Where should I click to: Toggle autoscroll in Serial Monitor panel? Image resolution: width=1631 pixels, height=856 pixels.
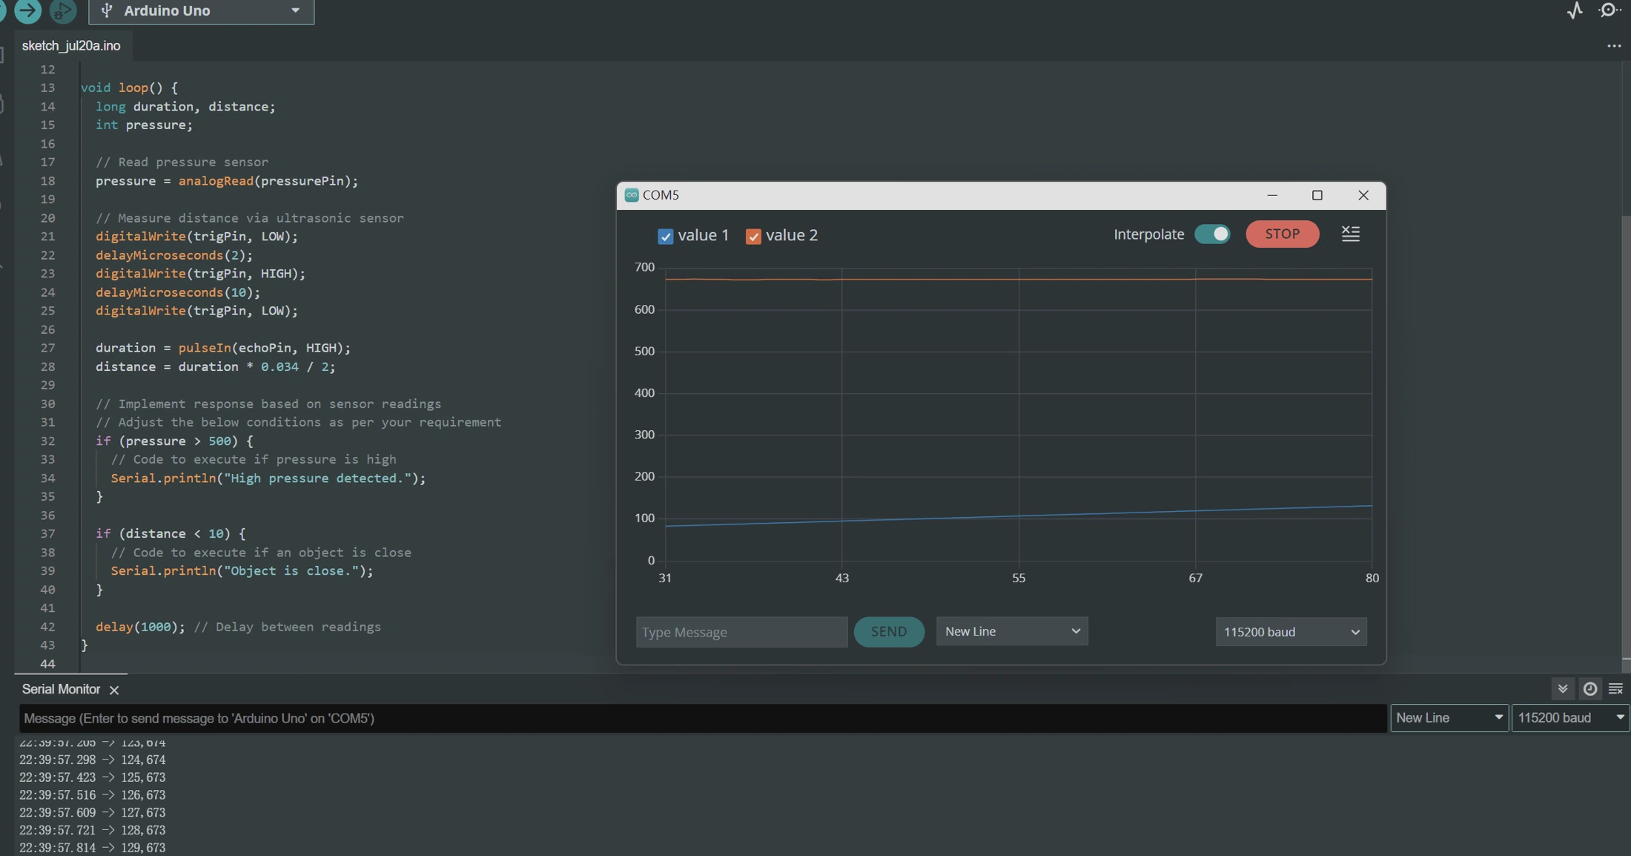[1563, 689]
